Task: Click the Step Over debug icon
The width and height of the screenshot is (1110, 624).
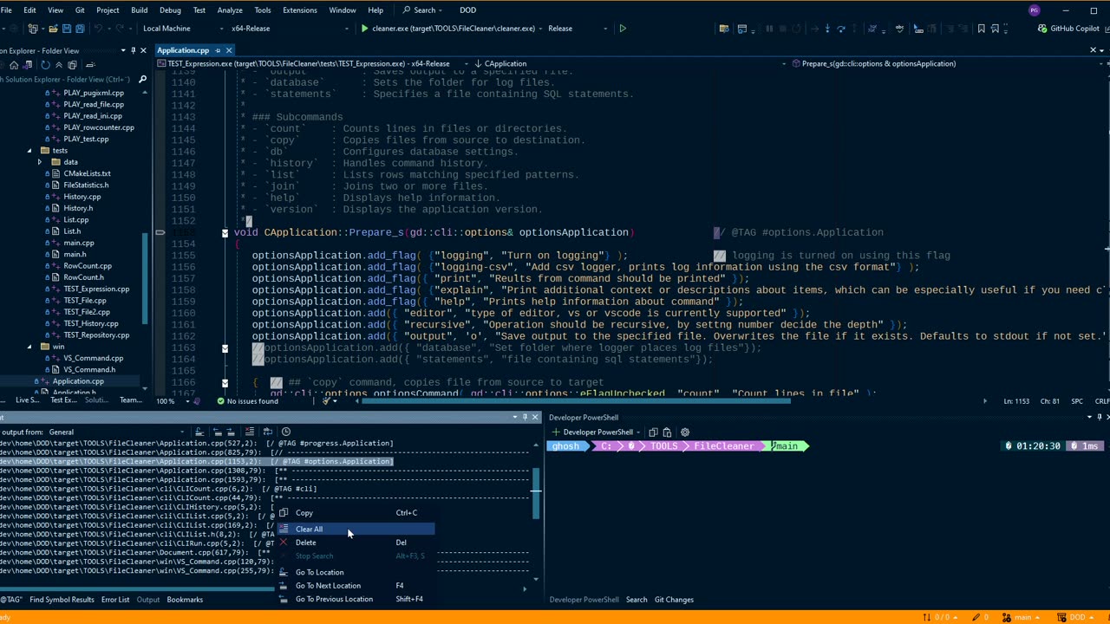Action: click(841, 29)
